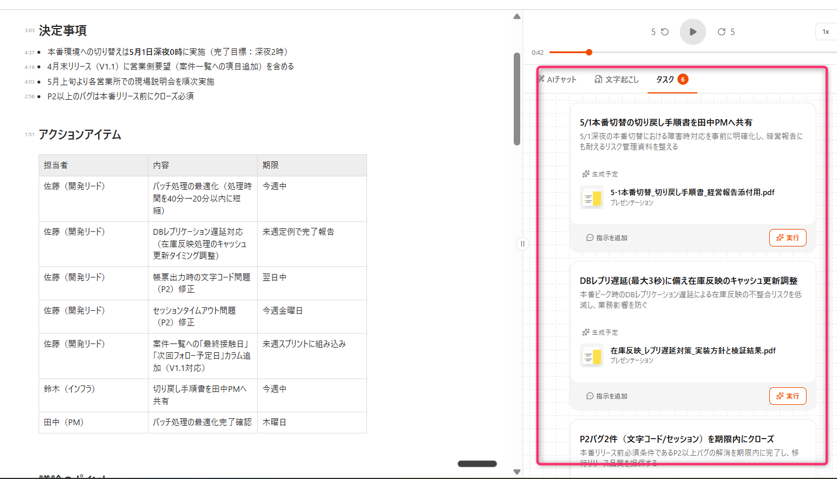Viewport: 837px width, 479px height.
Task: Click the vertical scrollbar thumb of the document
Action: (x=517, y=99)
